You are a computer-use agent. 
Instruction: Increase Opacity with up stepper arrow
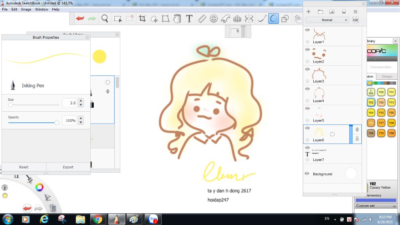(81, 118)
